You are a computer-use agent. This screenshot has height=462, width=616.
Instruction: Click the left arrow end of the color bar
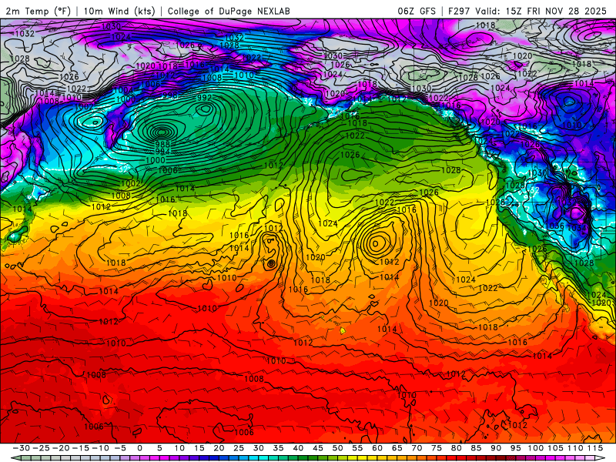[x=15, y=458]
